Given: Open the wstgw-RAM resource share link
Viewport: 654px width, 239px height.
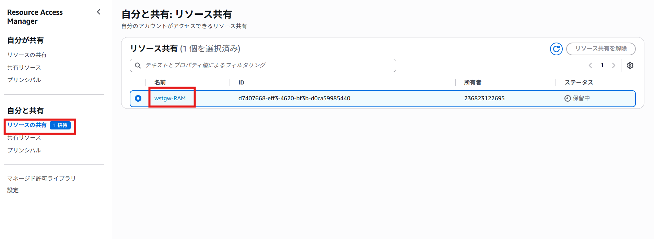Looking at the screenshot, I should (170, 98).
